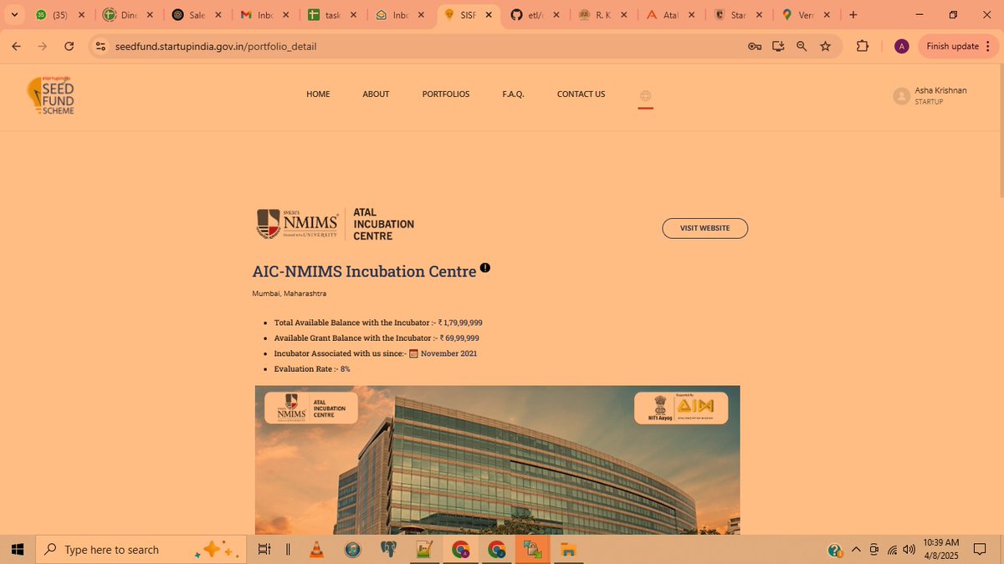Click the VISIT WEBSITE button
The width and height of the screenshot is (1004, 564).
(704, 228)
